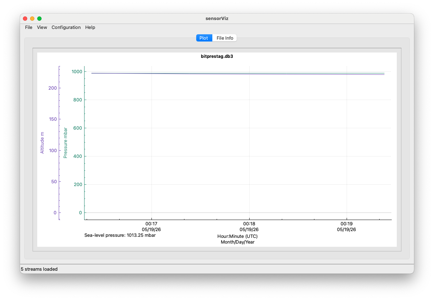
Task: Click the Sea-level pressure 1013.25 mbar text
Action: [x=120, y=235]
